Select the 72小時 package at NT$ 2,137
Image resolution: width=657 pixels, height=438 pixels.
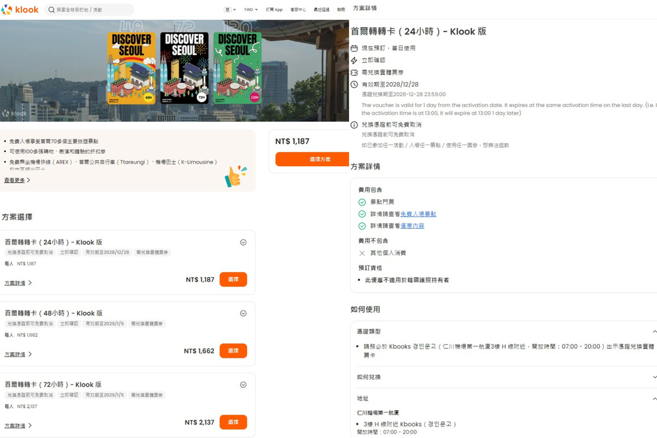[233, 422]
